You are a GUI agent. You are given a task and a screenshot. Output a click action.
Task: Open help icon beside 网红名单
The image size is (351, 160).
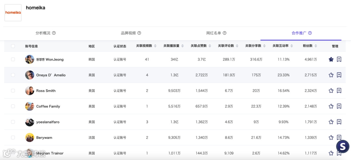click(x=225, y=33)
